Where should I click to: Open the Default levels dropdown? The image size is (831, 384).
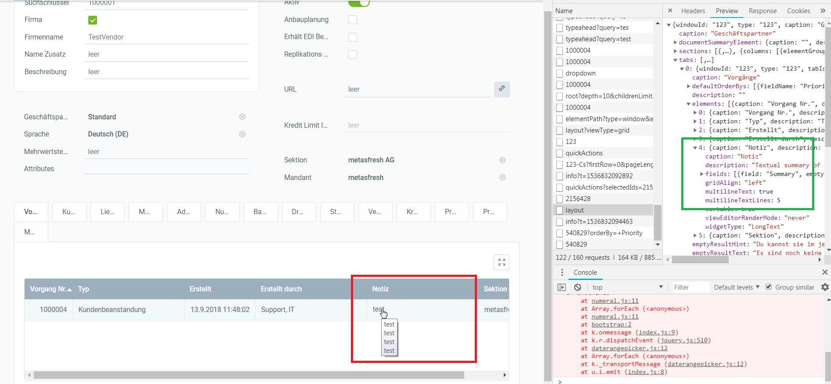click(737, 287)
